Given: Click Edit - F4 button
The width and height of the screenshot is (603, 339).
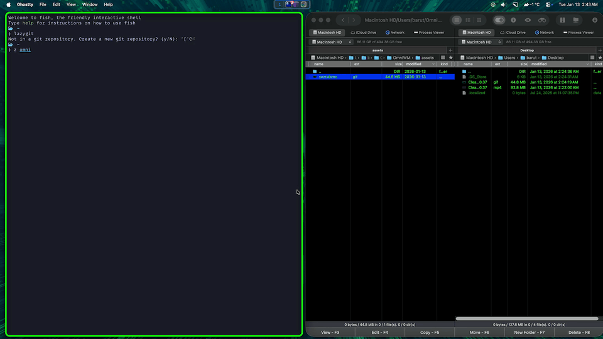Looking at the screenshot, I should [x=379, y=333].
